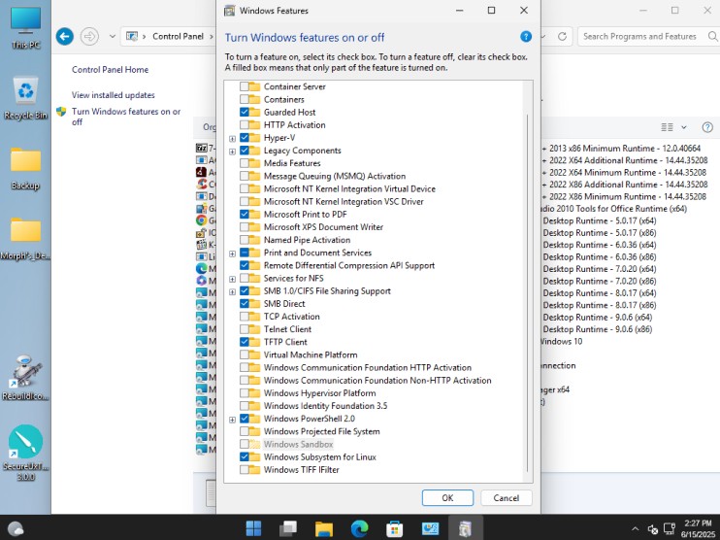
Task: Click the Telnet Client folder icon
Action: coord(255,329)
